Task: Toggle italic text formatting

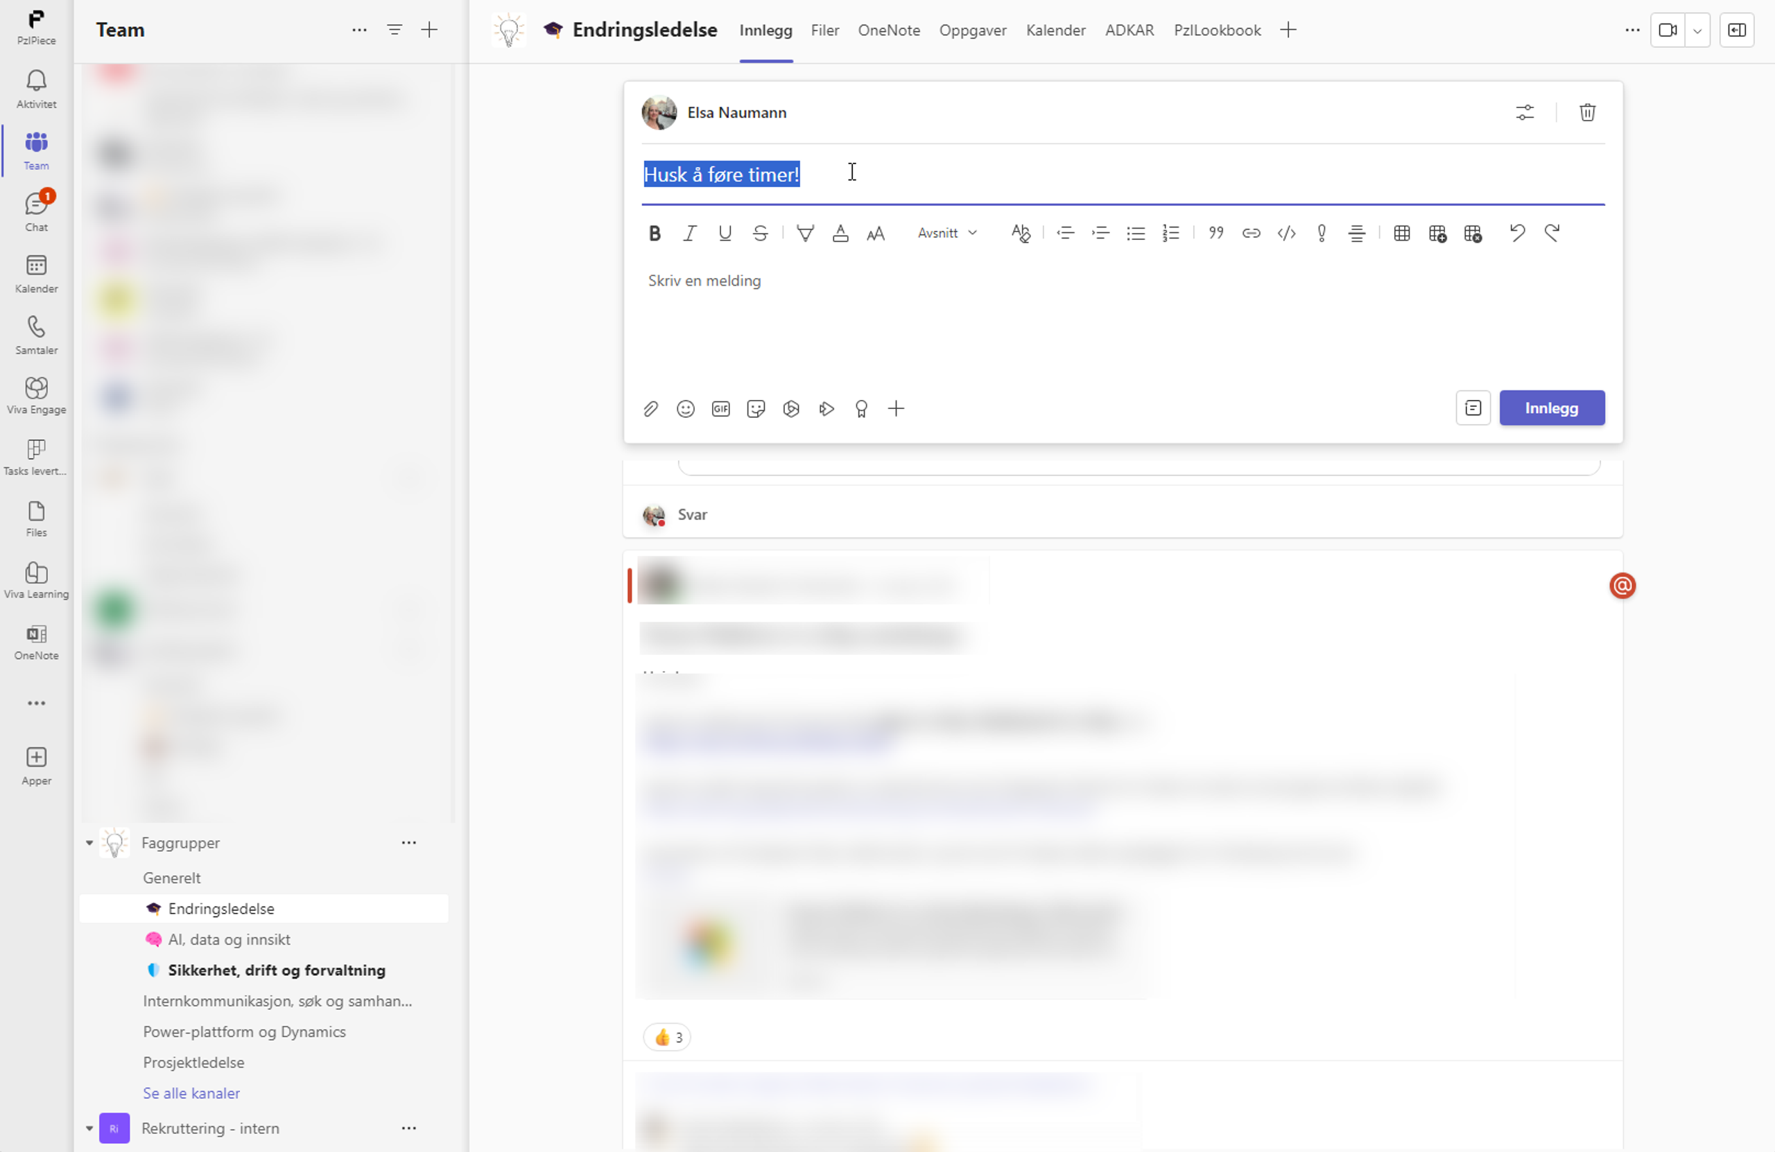Action: click(x=690, y=234)
